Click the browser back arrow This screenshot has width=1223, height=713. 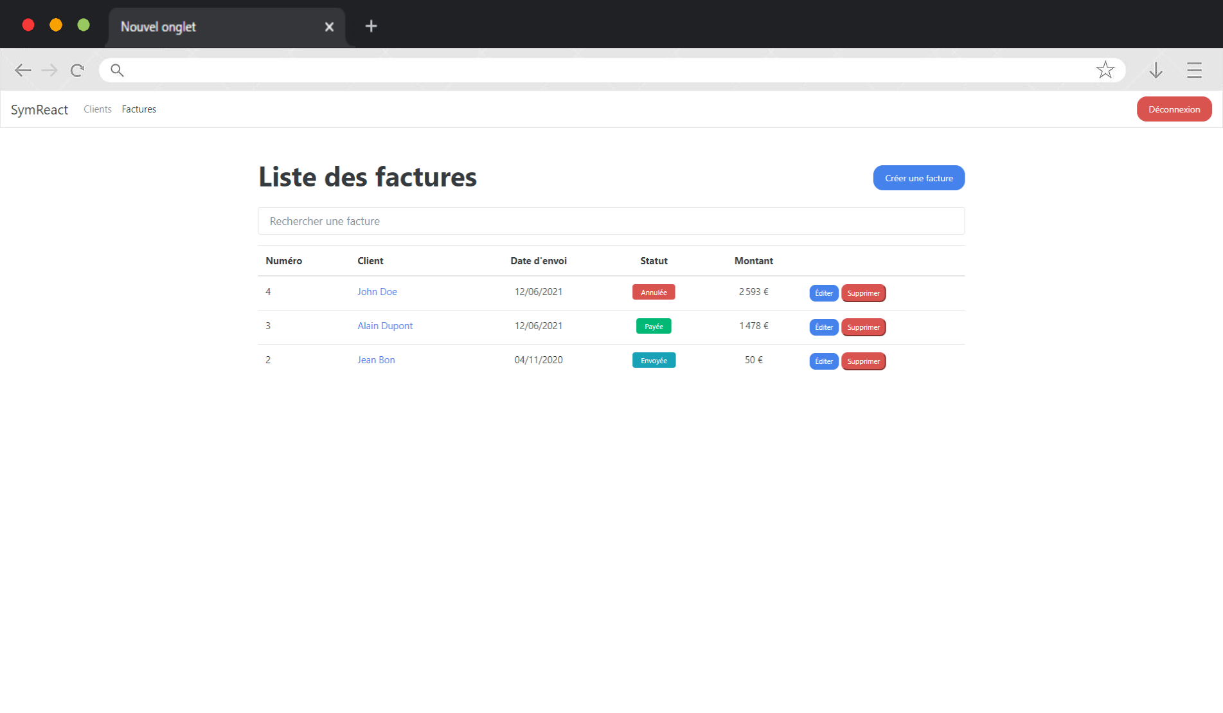tap(22, 70)
